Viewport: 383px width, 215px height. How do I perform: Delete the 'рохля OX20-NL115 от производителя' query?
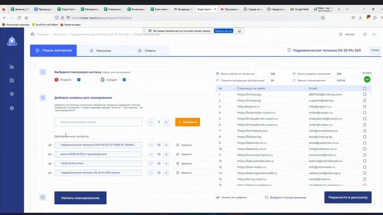[x=184, y=154]
